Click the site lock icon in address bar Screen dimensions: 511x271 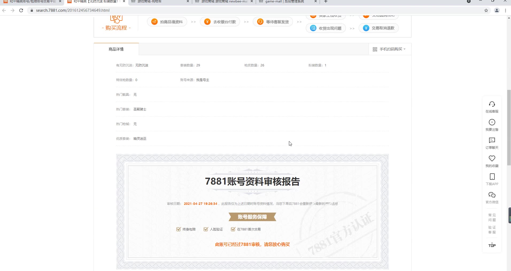tap(32, 10)
